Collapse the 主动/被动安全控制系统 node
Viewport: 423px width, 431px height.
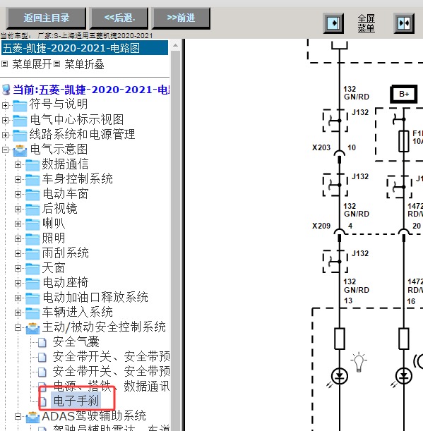[x=18, y=327]
